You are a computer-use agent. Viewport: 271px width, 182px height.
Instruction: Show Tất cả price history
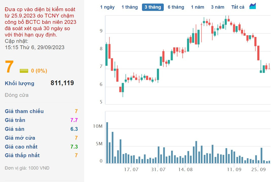pos(238,7)
